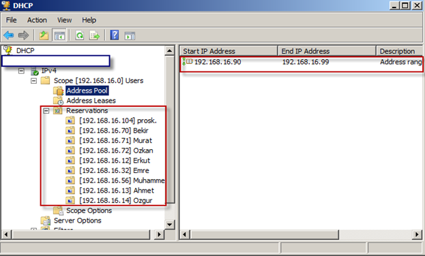
Task: Select the Server Options tree item
Action: coord(78,221)
